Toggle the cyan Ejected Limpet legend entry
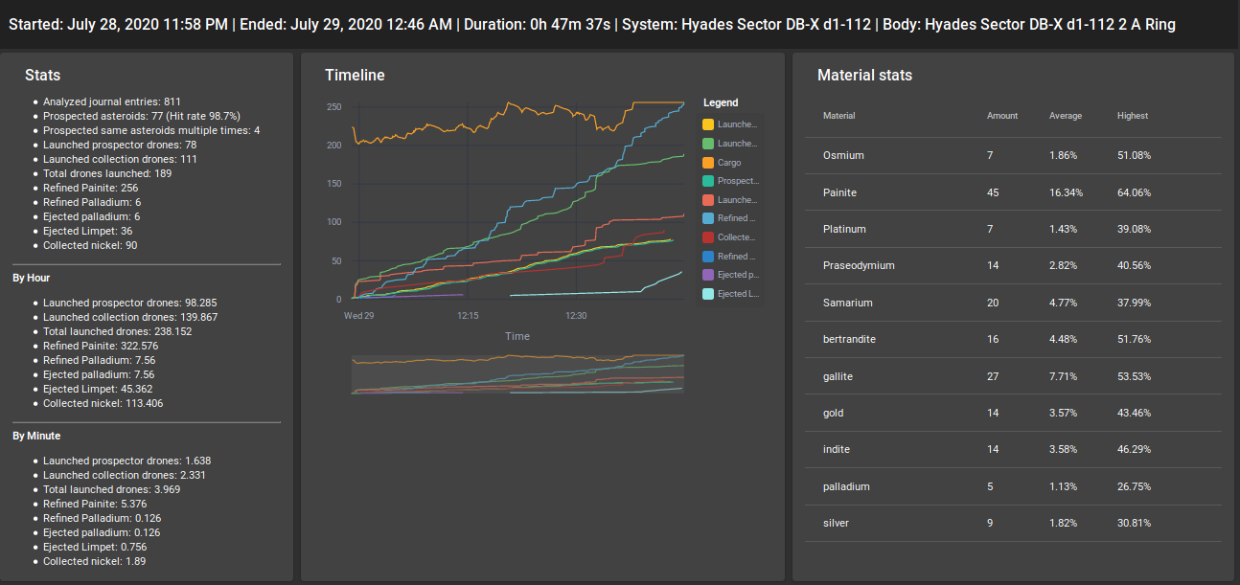This screenshot has width=1240, height=585. [730, 294]
